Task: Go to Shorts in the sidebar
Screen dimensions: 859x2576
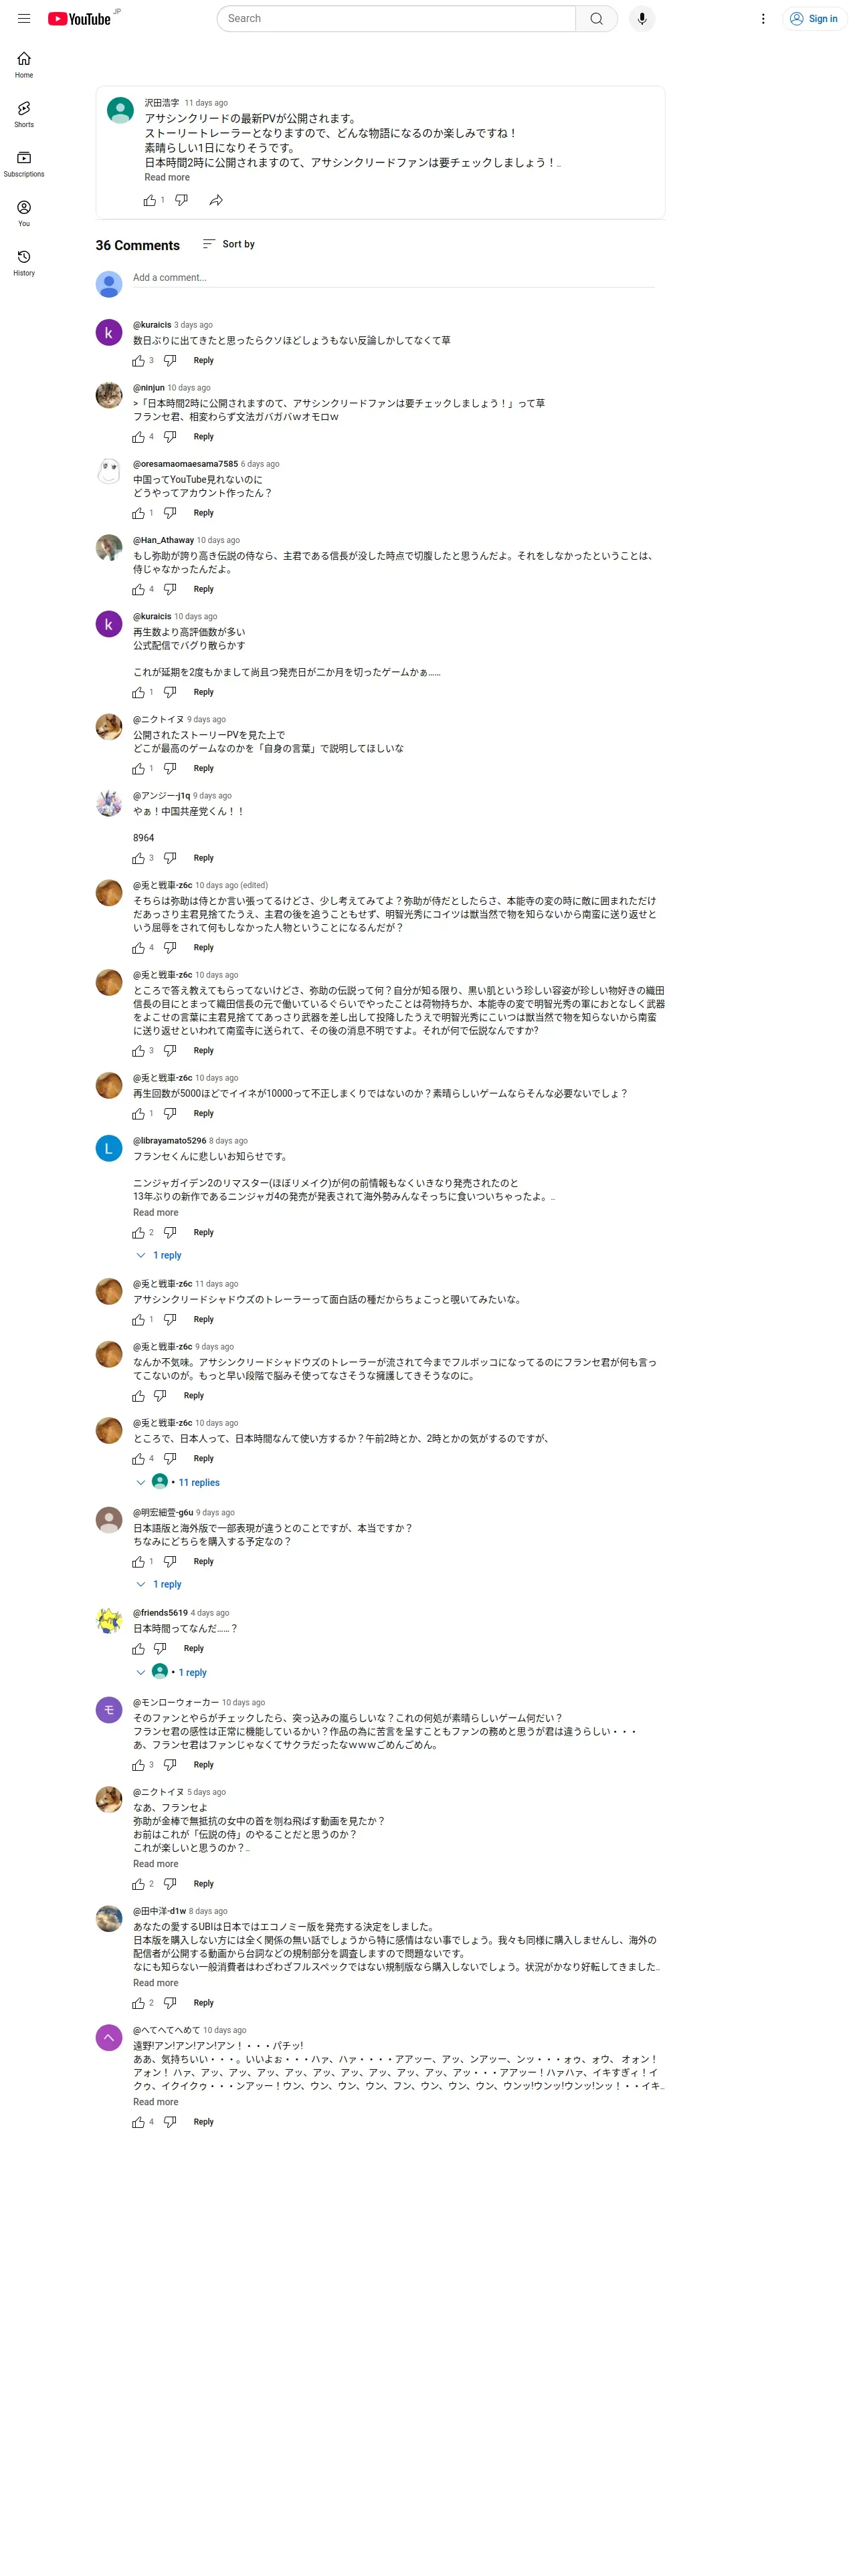Action: 24,114
